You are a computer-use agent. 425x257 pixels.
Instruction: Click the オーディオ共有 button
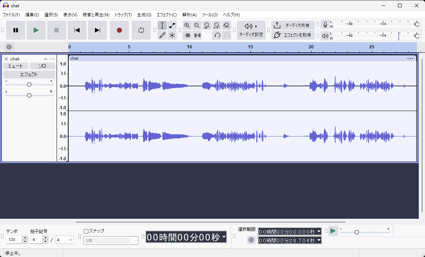pos(293,25)
